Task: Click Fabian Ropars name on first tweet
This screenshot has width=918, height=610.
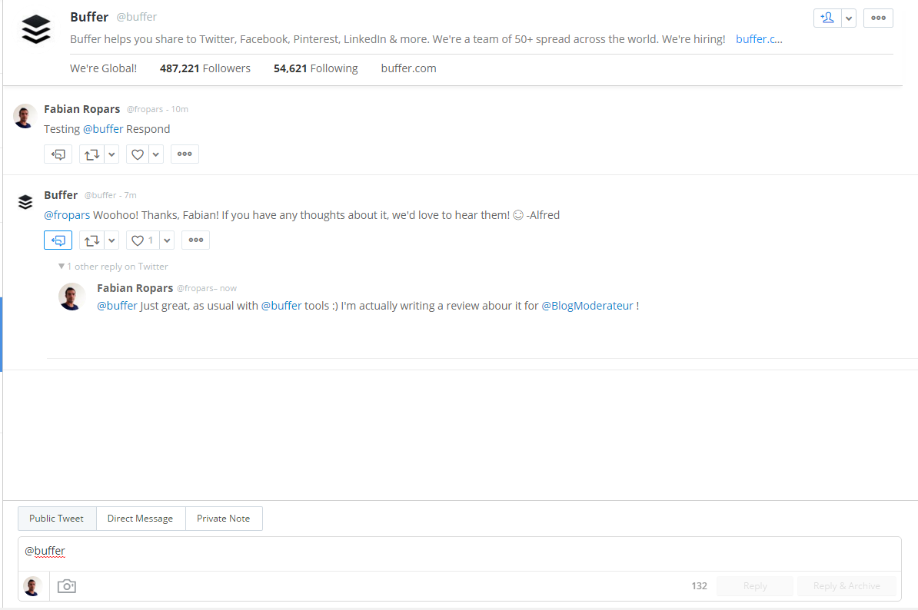Action: 82,109
